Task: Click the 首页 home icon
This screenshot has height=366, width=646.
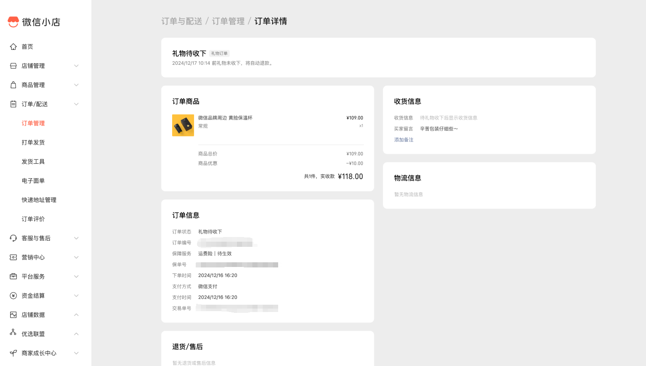Action: [13, 47]
